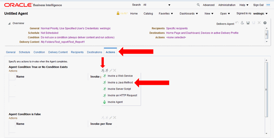
Task: Click the green runner icon for Web Service
Action: [105, 76]
